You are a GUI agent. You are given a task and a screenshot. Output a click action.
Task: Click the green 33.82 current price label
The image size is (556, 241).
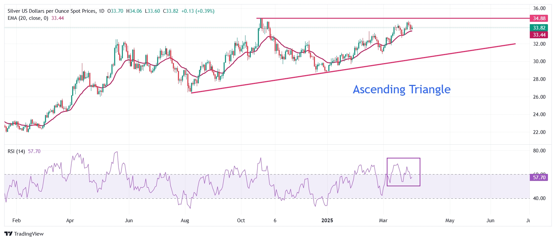tap(539, 28)
